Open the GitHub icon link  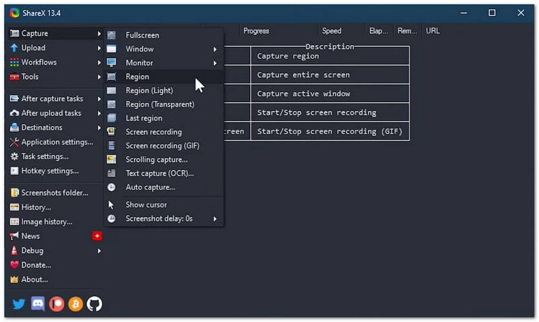pyautogui.click(x=94, y=304)
